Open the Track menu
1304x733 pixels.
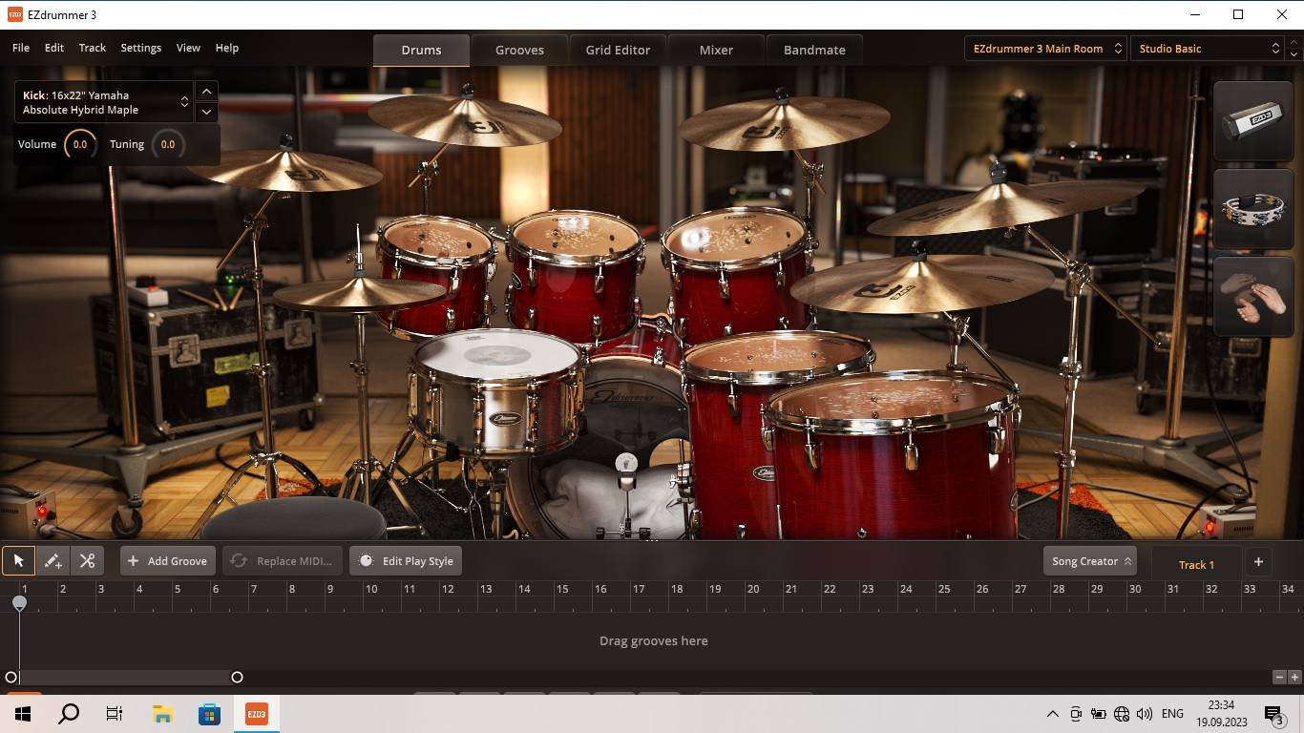(x=93, y=48)
